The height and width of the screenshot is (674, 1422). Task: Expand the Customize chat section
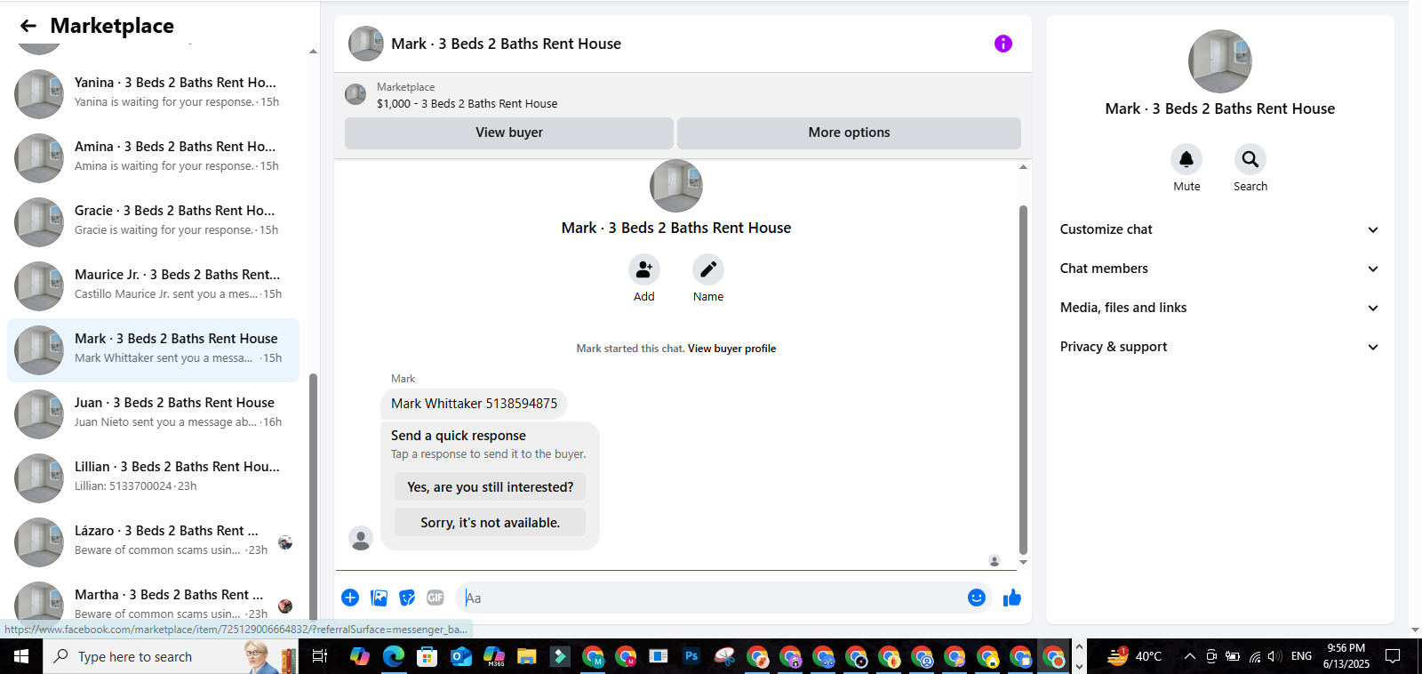pyautogui.click(x=1219, y=229)
